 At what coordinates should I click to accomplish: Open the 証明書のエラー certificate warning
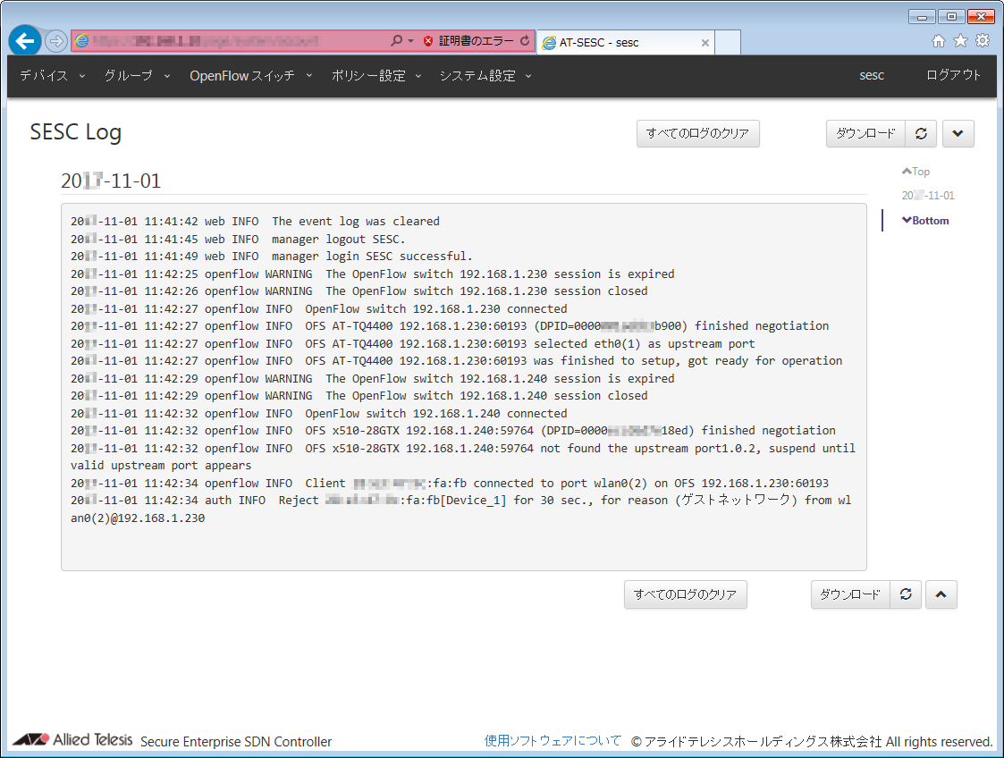(476, 41)
